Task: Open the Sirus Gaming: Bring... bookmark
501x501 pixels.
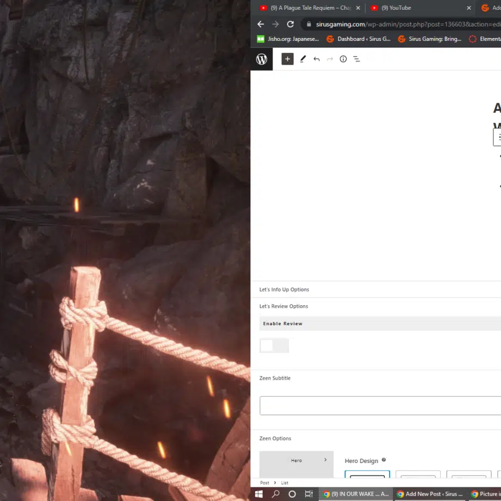Action: click(x=430, y=39)
